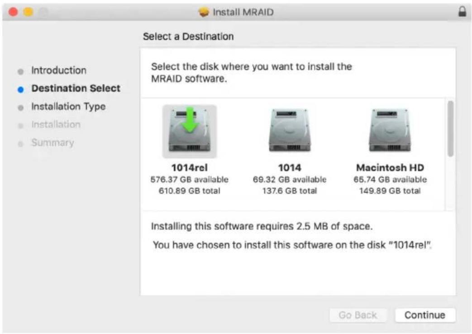Click the '149.89 GB total' text
Image resolution: width=472 pixels, height=334 pixels.
(x=390, y=191)
